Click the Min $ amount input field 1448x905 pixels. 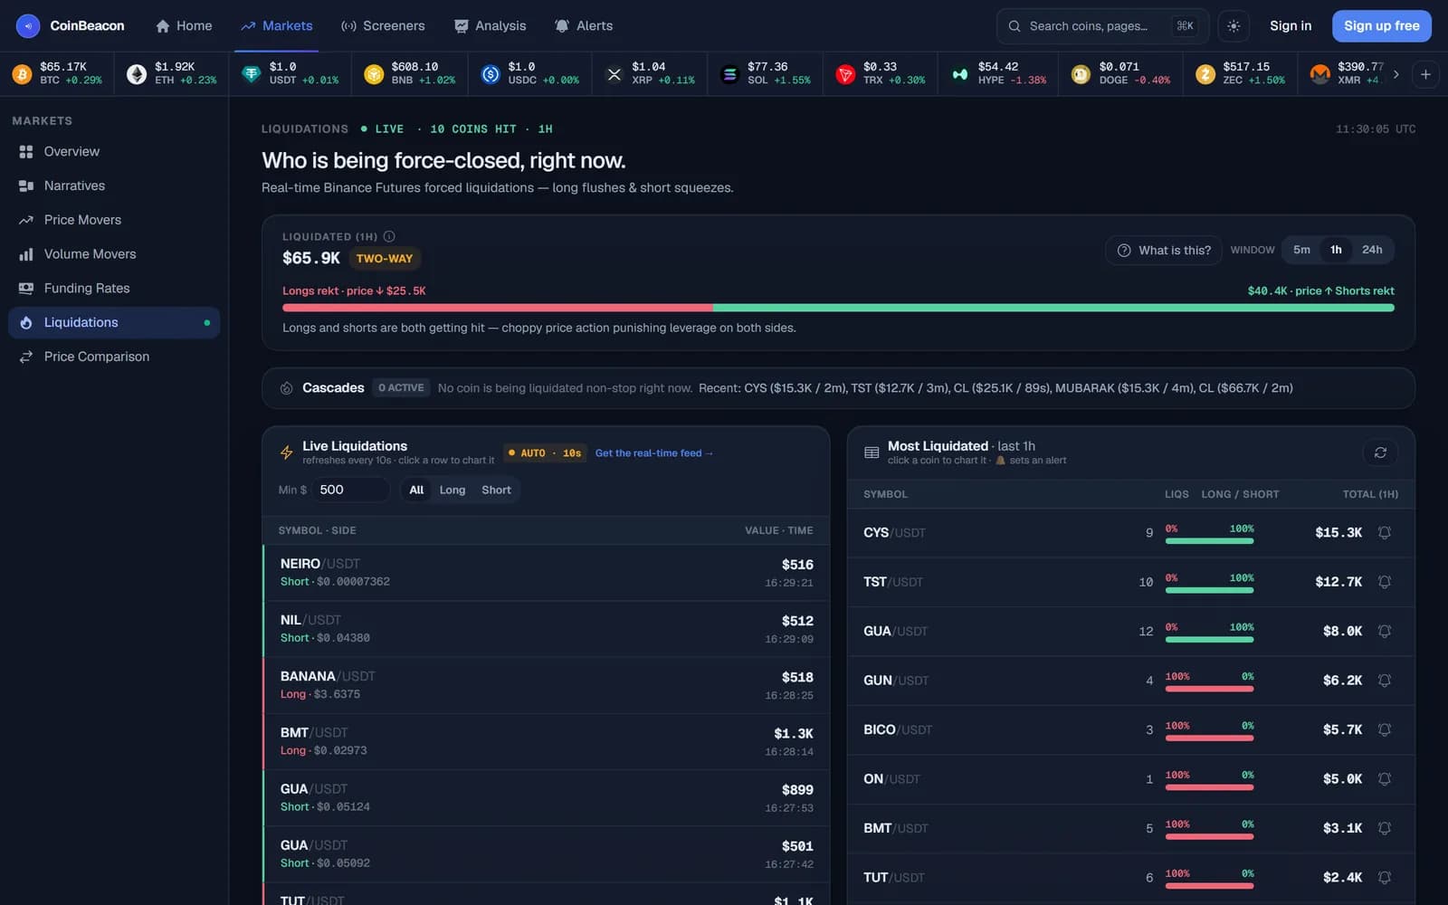352,490
